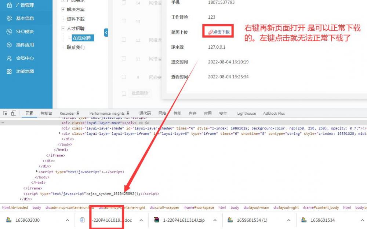
Task: Tick the select-all checkbox beside 批量删除
Action: [x=124, y=94]
